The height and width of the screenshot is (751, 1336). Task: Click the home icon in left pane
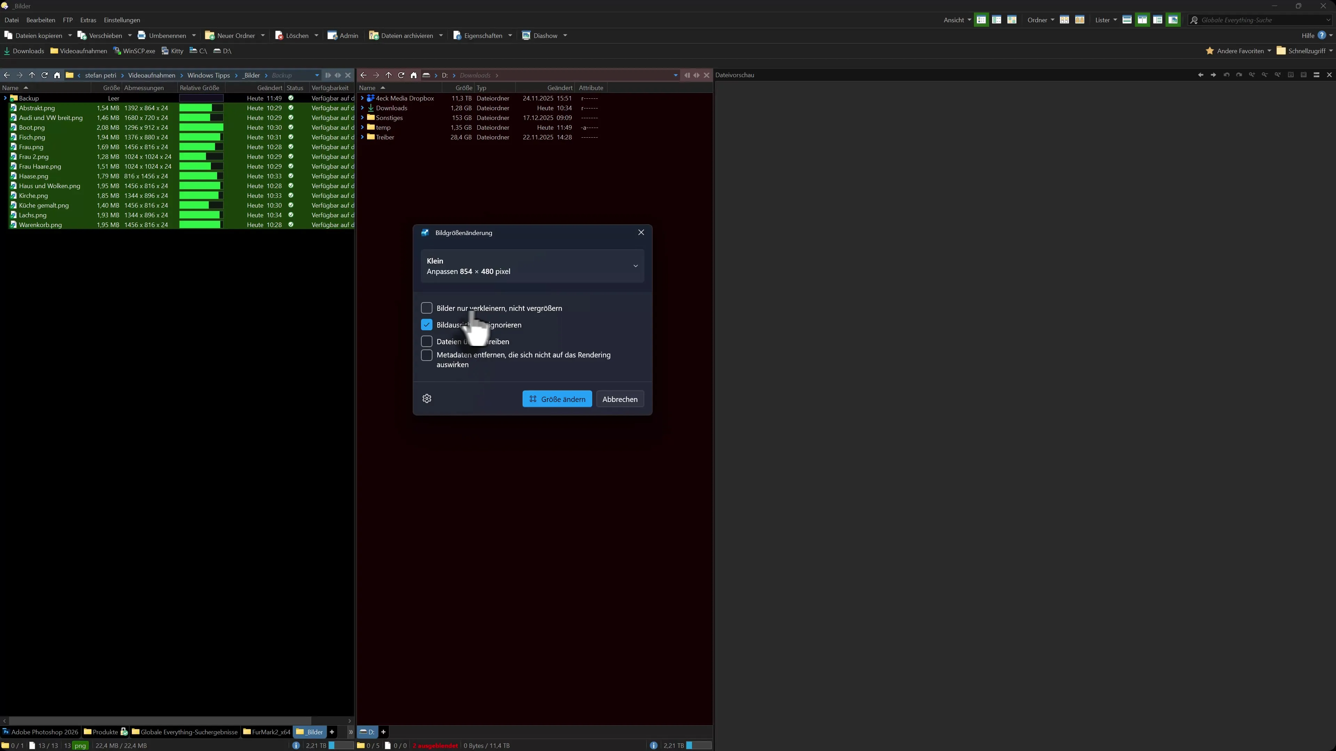pyautogui.click(x=57, y=75)
